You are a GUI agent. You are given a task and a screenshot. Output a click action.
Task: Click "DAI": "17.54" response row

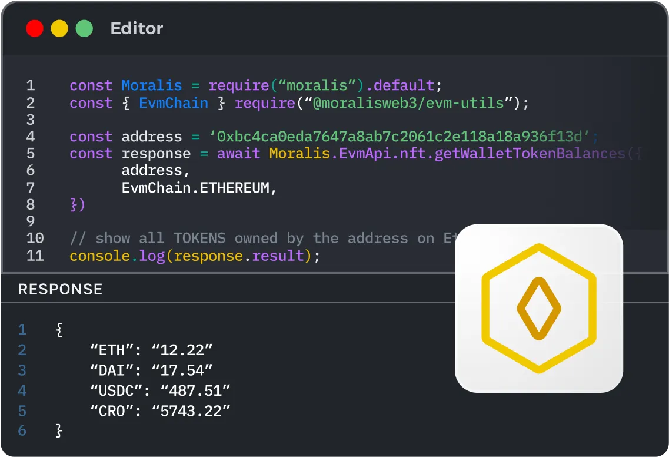click(151, 370)
